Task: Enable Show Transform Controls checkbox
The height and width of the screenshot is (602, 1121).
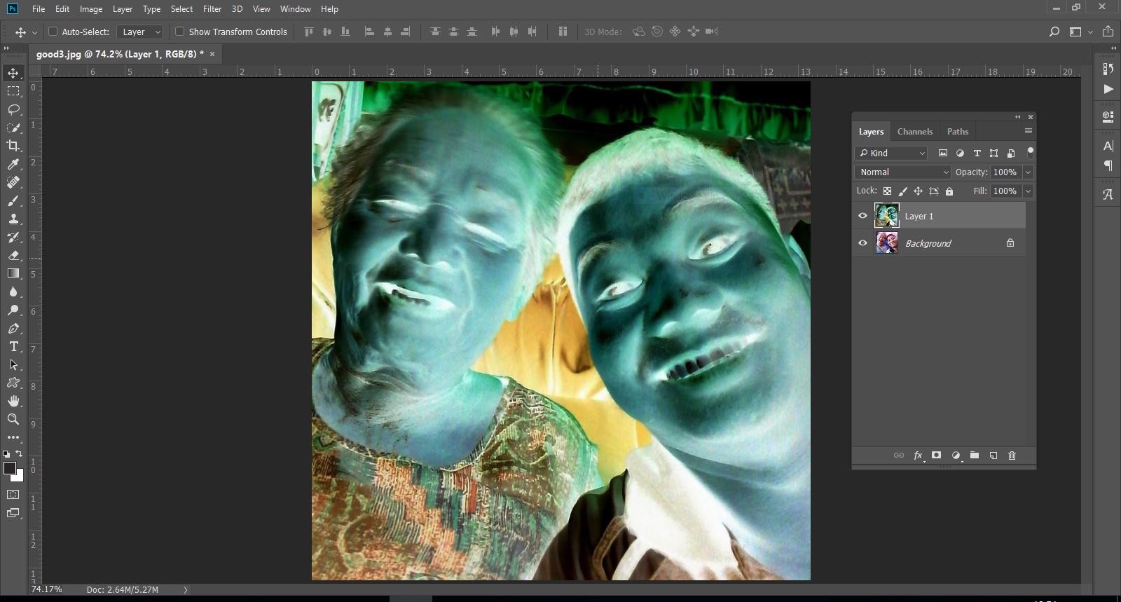Action: pos(179,32)
